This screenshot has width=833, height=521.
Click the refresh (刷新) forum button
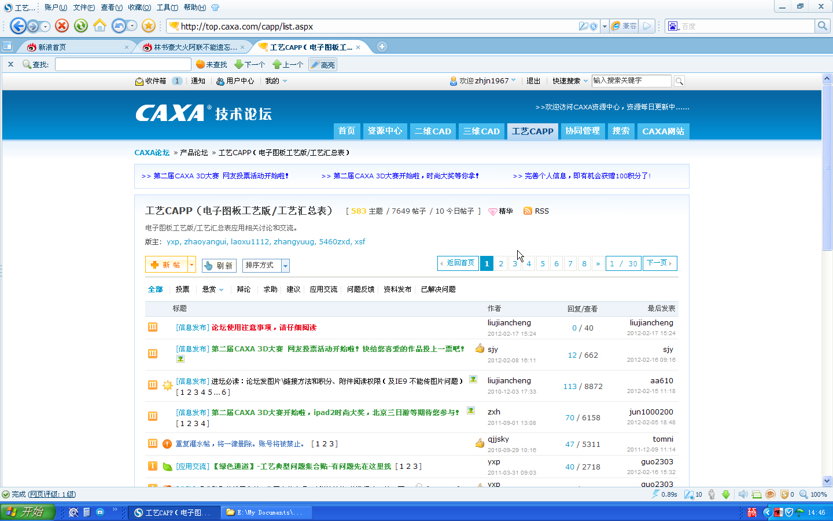pos(219,265)
